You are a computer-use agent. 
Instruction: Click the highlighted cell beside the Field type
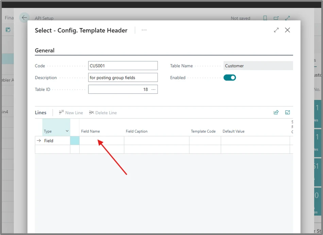point(75,141)
